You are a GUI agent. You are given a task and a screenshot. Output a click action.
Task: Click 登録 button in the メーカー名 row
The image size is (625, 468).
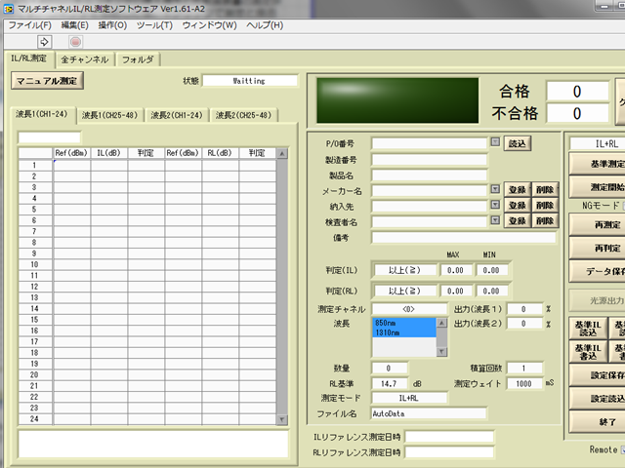518,190
